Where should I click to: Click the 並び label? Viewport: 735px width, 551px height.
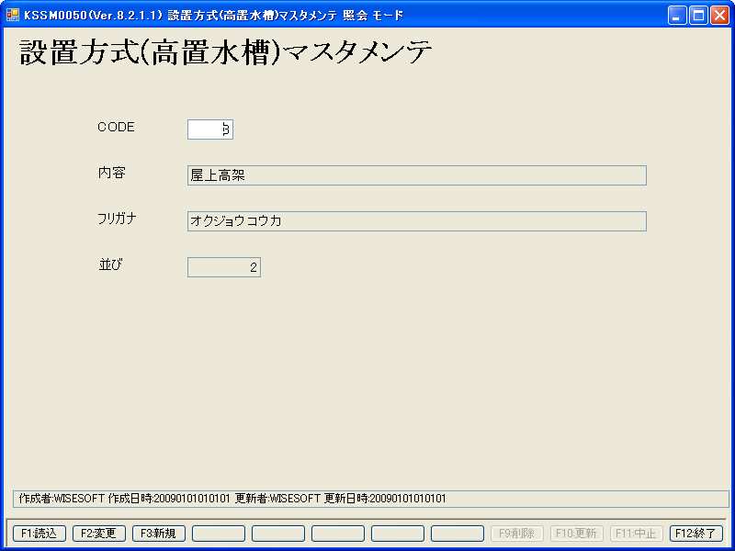(x=110, y=264)
